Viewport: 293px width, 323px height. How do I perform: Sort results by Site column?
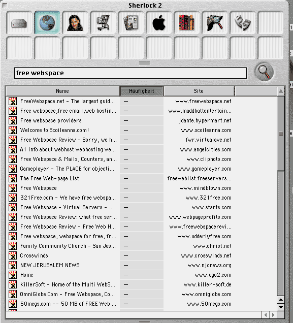pos(199,91)
